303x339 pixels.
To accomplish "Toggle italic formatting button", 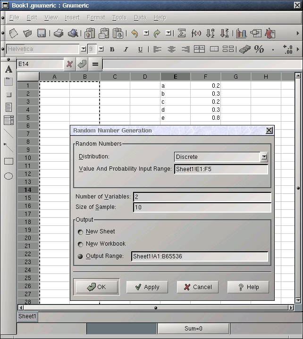I will coord(126,50).
